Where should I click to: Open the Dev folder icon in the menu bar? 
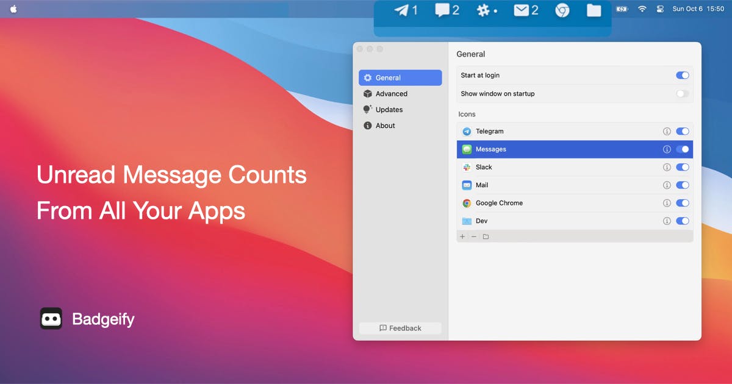point(594,10)
